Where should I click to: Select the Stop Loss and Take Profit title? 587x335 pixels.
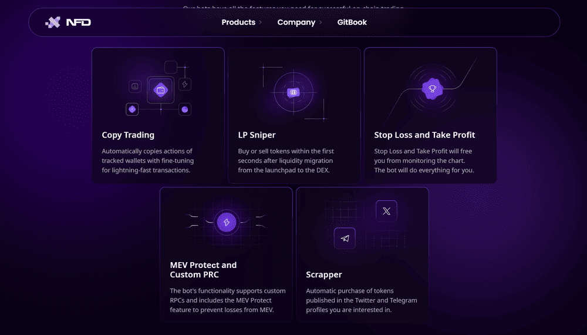pyautogui.click(x=424, y=135)
